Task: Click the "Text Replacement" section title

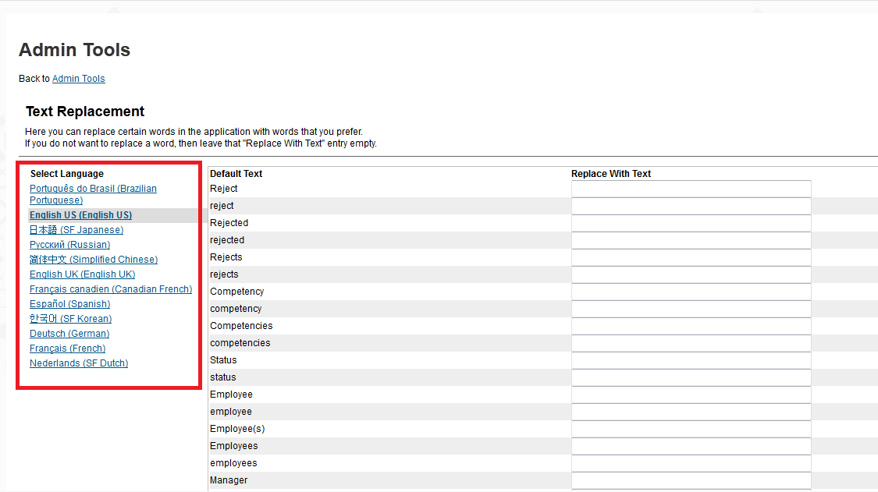Action: click(85, 111)
